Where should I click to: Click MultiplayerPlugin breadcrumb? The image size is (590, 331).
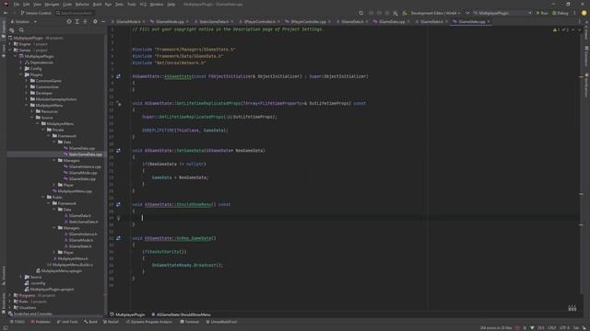coord(127,314)
